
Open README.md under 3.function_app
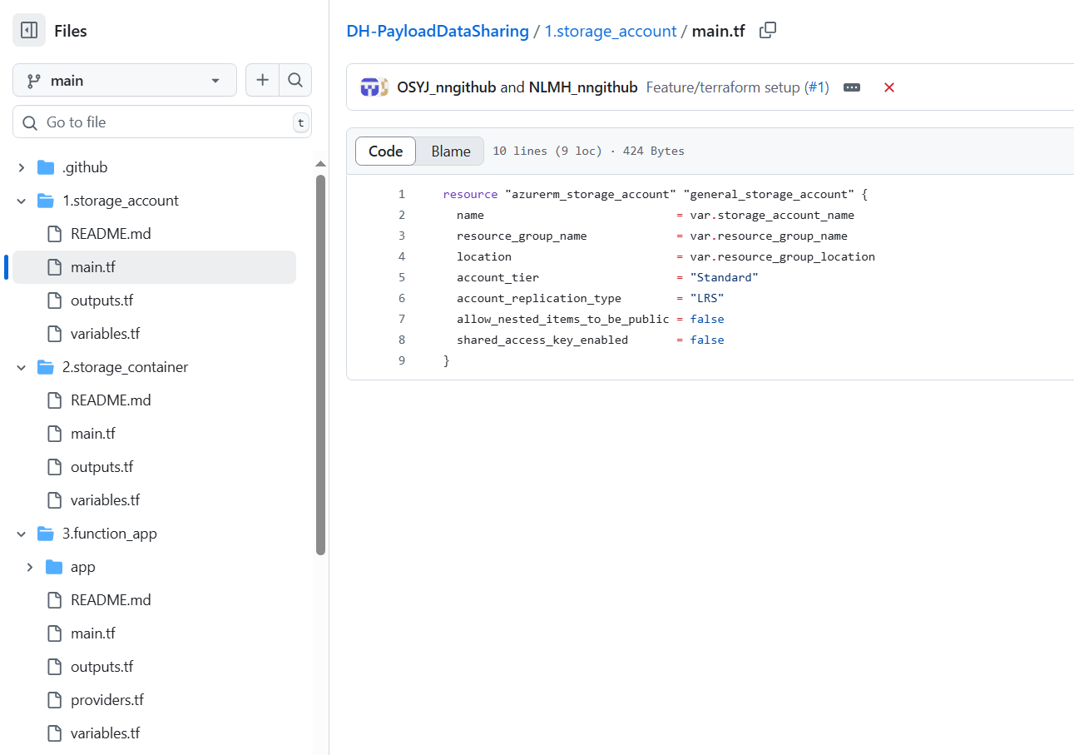point(111,600)
